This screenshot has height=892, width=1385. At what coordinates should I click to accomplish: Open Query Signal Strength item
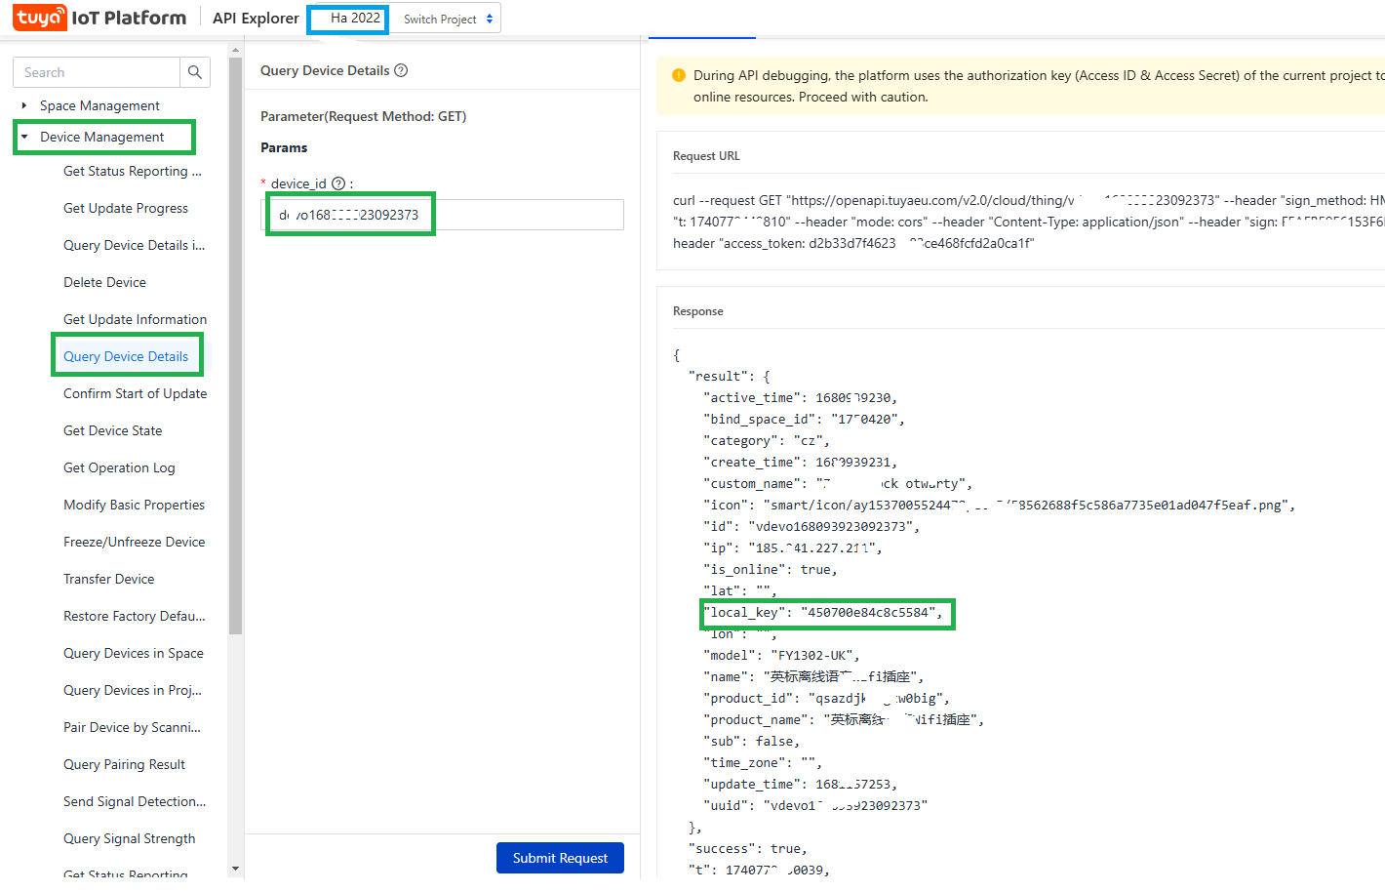click(129, 838)
